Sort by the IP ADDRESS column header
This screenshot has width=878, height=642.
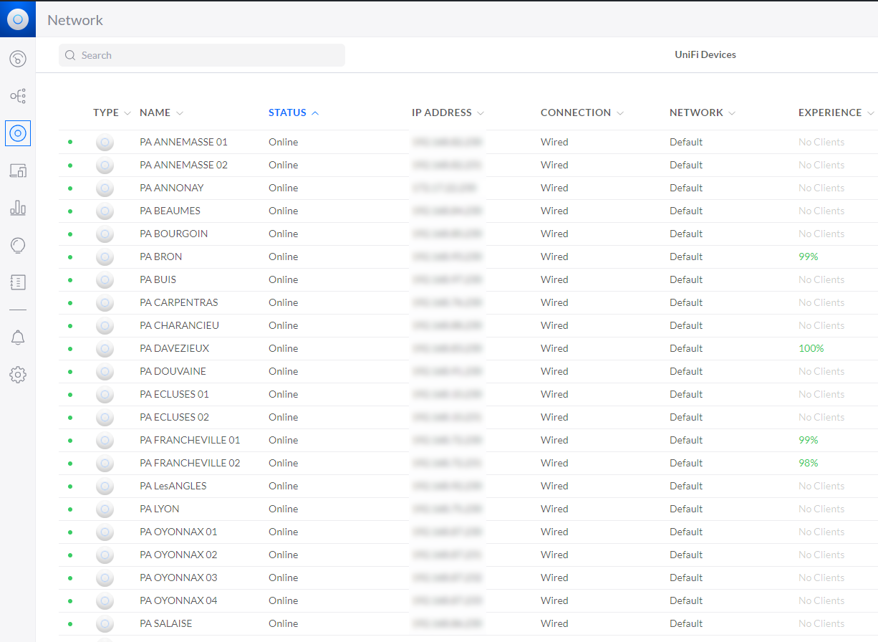click(x=448, y=112)
